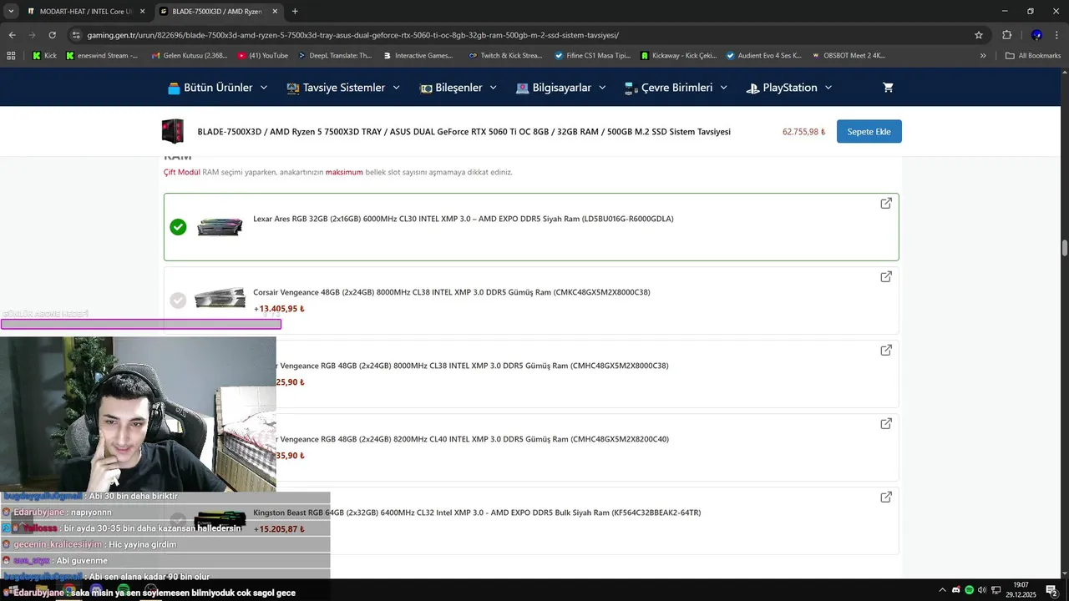Expand Bilgisayarlar menu

(x=560, y=88)
